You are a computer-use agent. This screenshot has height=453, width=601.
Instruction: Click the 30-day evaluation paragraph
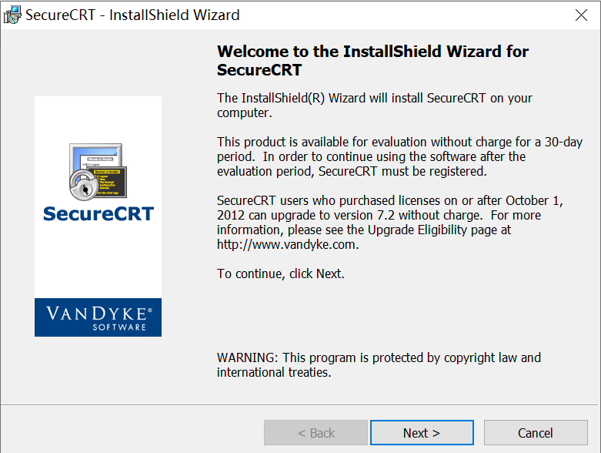point(399,156)
